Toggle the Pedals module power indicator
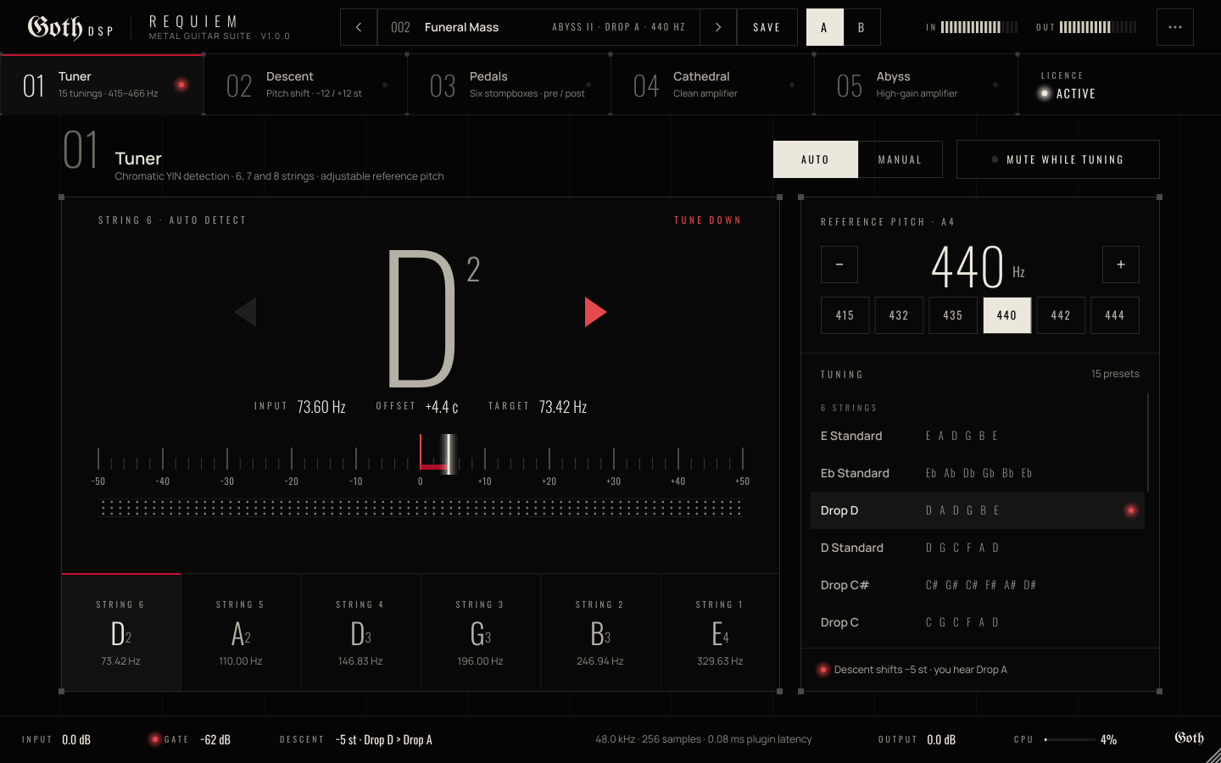Image resolution: width=1221 pixels, height=763 pixels. (588, 85)
